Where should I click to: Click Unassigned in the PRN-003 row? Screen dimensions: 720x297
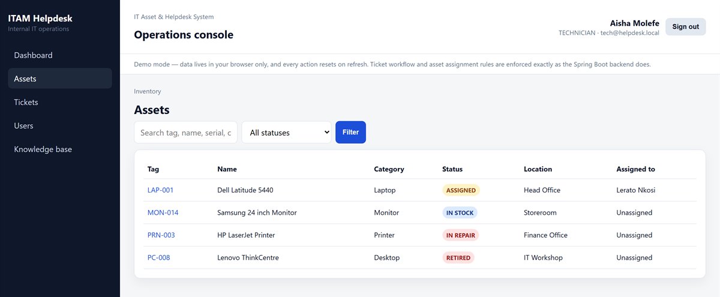[x=634, y=235]
